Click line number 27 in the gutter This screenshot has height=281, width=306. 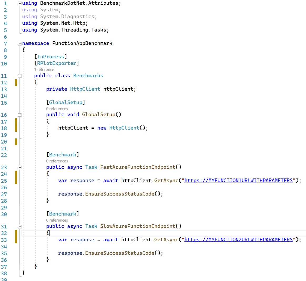(x=4, y=194)
